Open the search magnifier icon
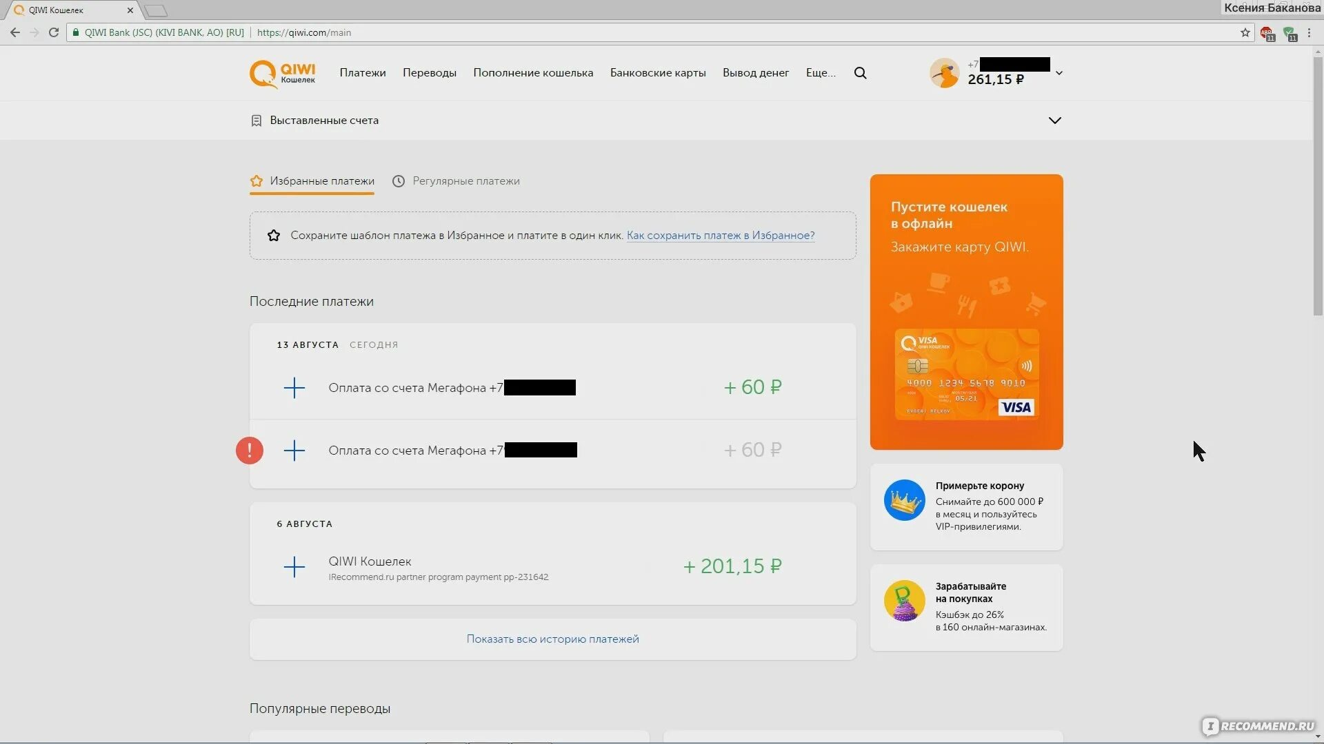The height and width of the screenshot is (744, 1324). click(860, 73)
